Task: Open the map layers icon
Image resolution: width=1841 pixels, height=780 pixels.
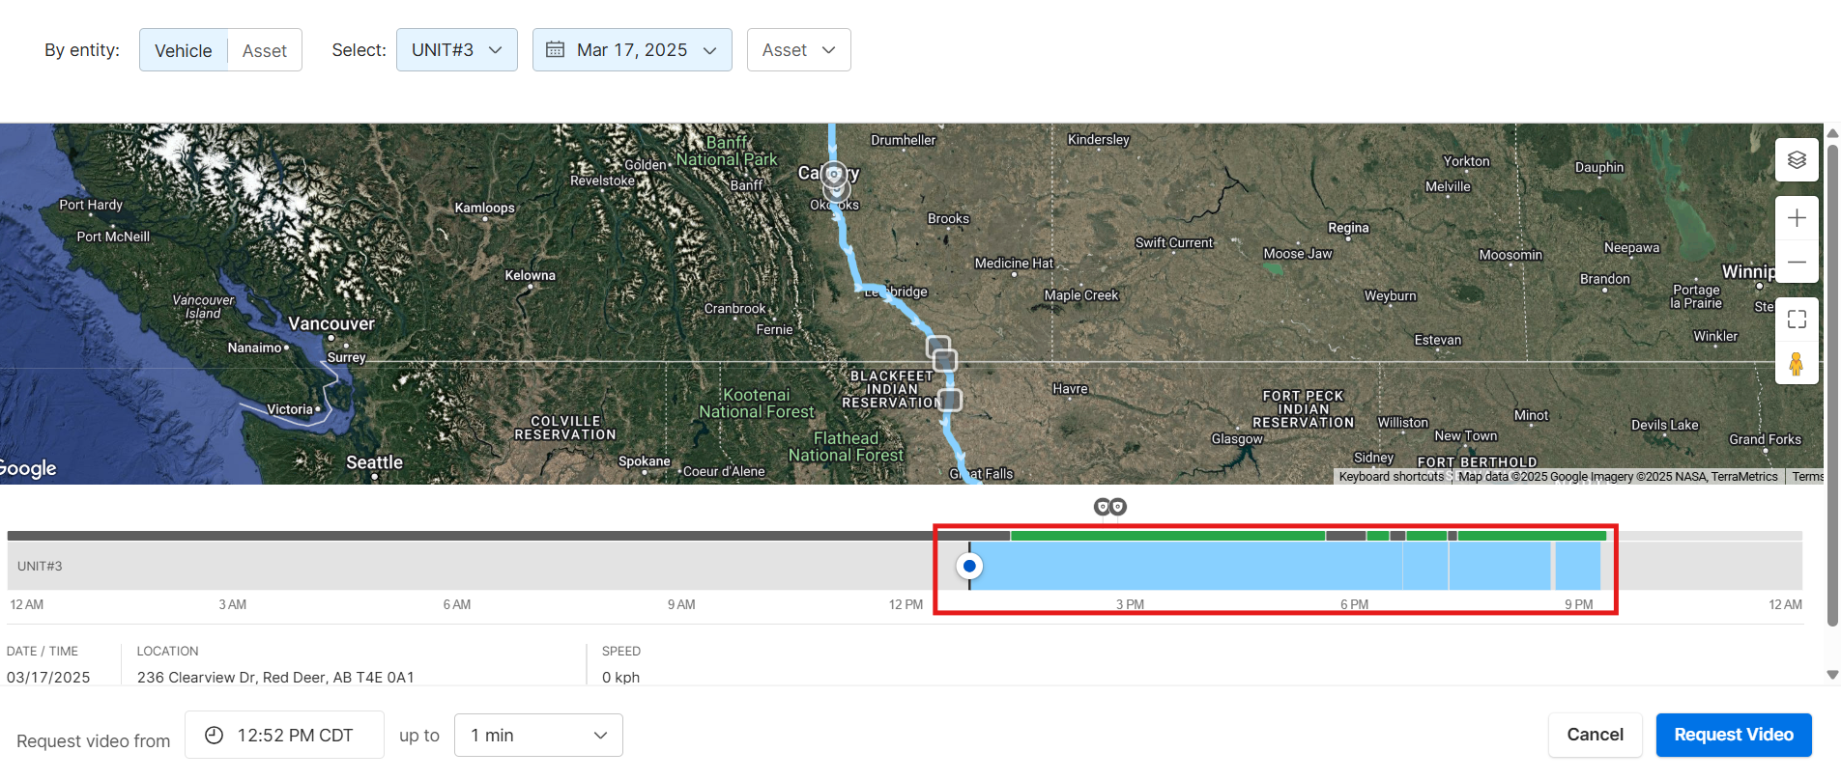Action: [1797, 160]
